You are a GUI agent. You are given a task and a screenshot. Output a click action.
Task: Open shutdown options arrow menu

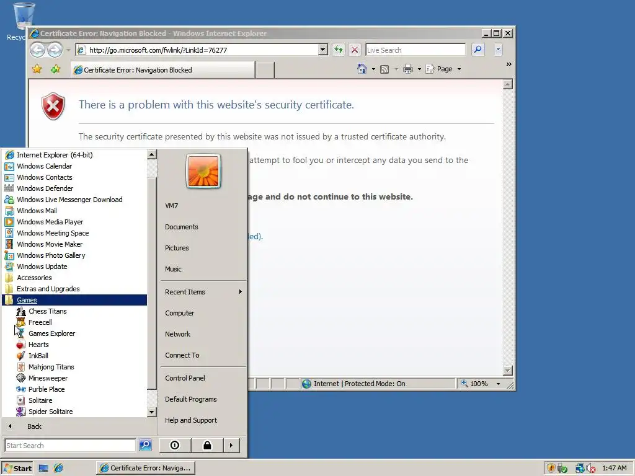pos(231,445)
